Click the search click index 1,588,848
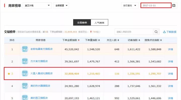The height and width of the screenshot is (100, 181). pyautogui.click(x=155, y=49)
